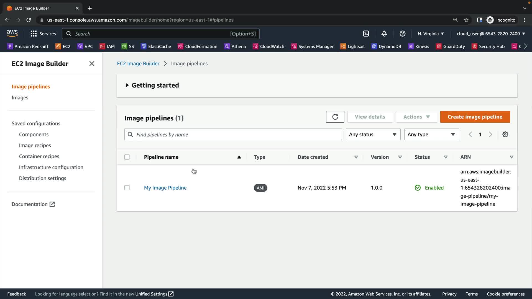Expand the Getting started section
532x299 pixels.
152,85
